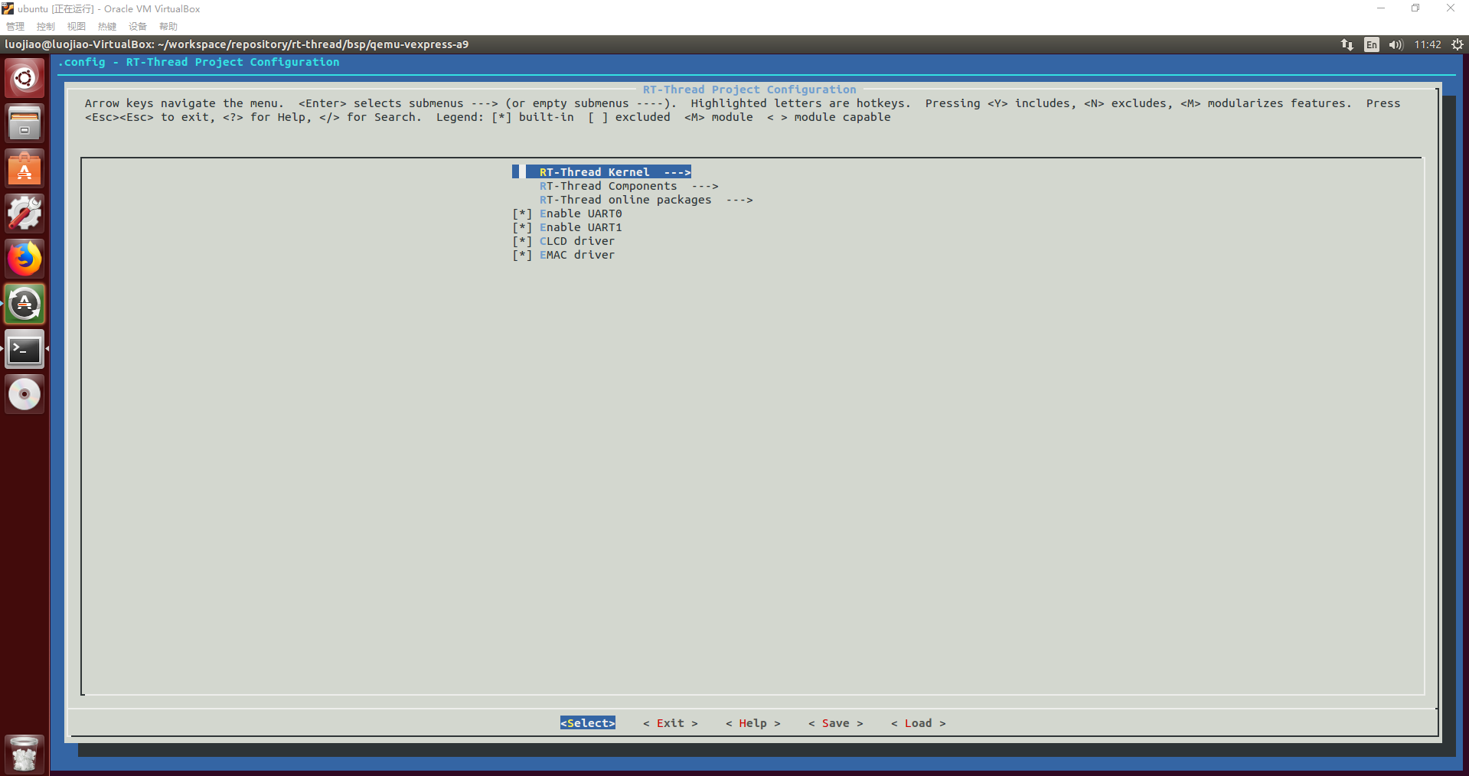This screenshot has width=1469, height=776.
Task: Open System Settings wrench icon
Action: tap(24, 214)
